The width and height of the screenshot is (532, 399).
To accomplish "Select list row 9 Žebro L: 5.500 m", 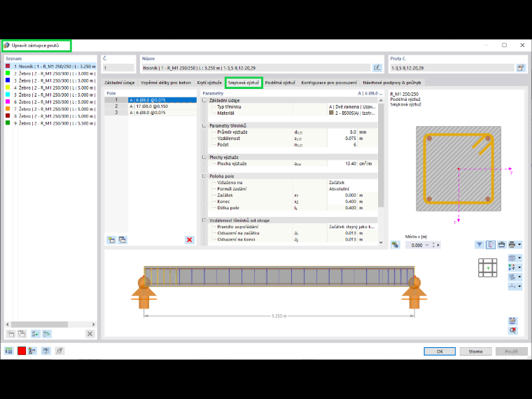I will (50, 123).
